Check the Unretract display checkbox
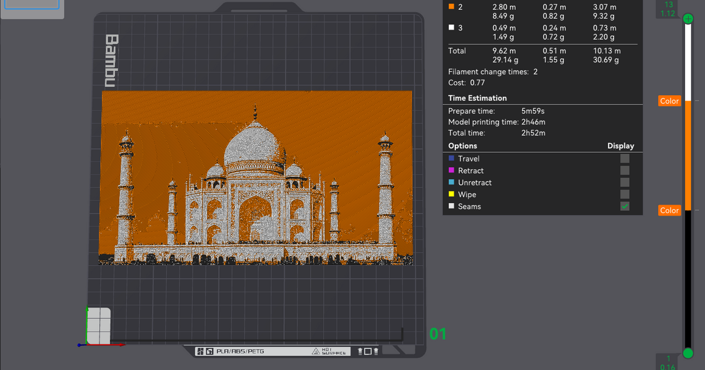The width and height of the screenshot is (705, 370). [625, 183]
